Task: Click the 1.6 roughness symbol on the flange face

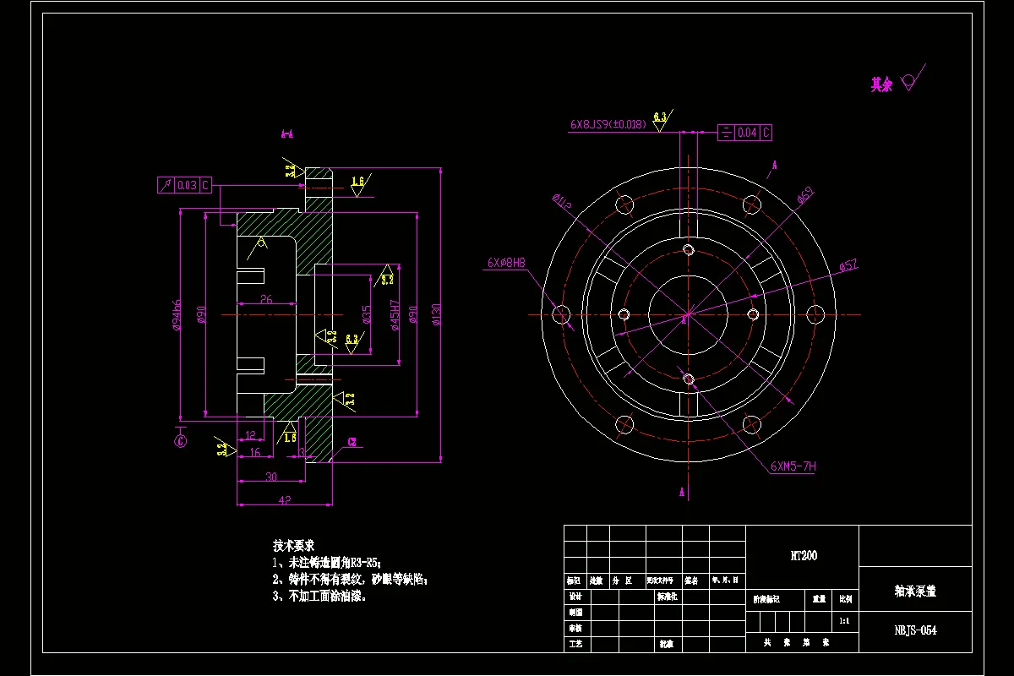Action: [x=357, y=181]
